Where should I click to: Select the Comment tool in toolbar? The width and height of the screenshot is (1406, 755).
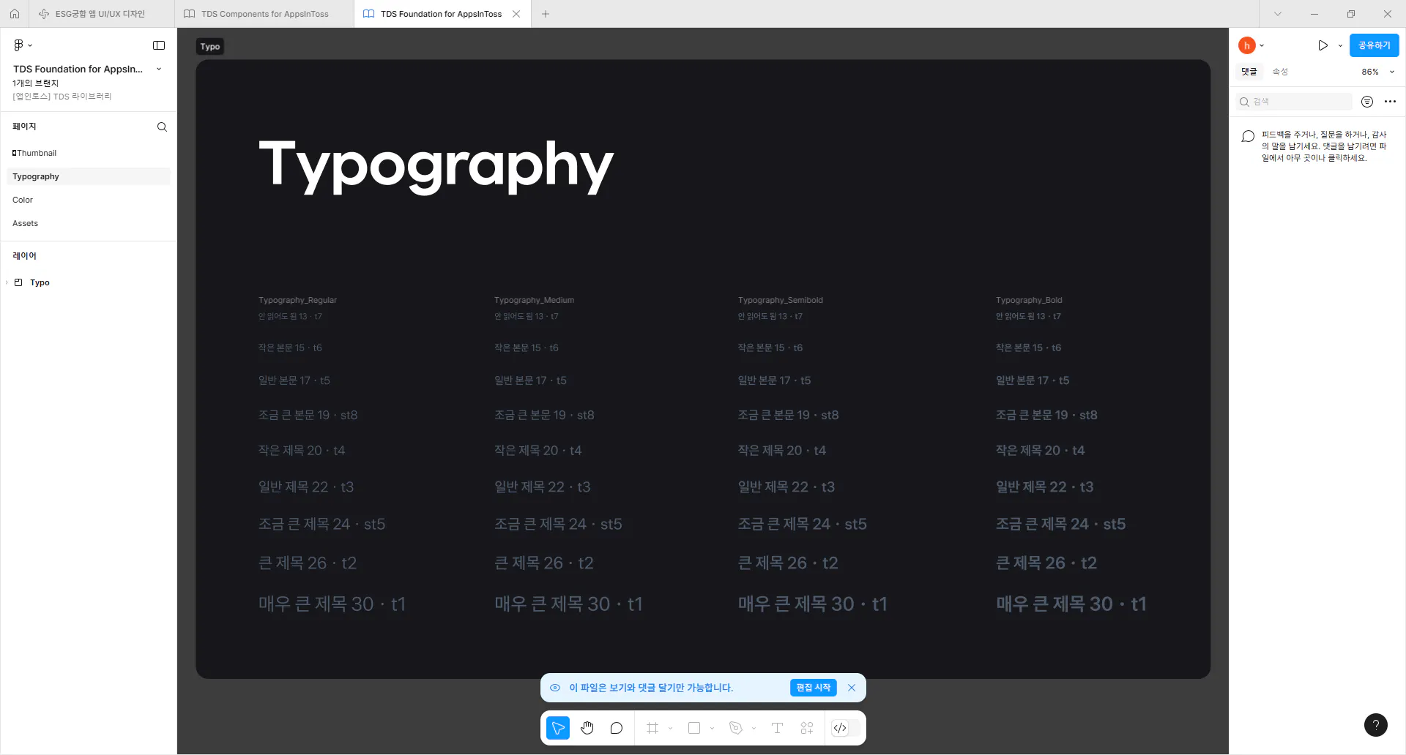(617, 728)
